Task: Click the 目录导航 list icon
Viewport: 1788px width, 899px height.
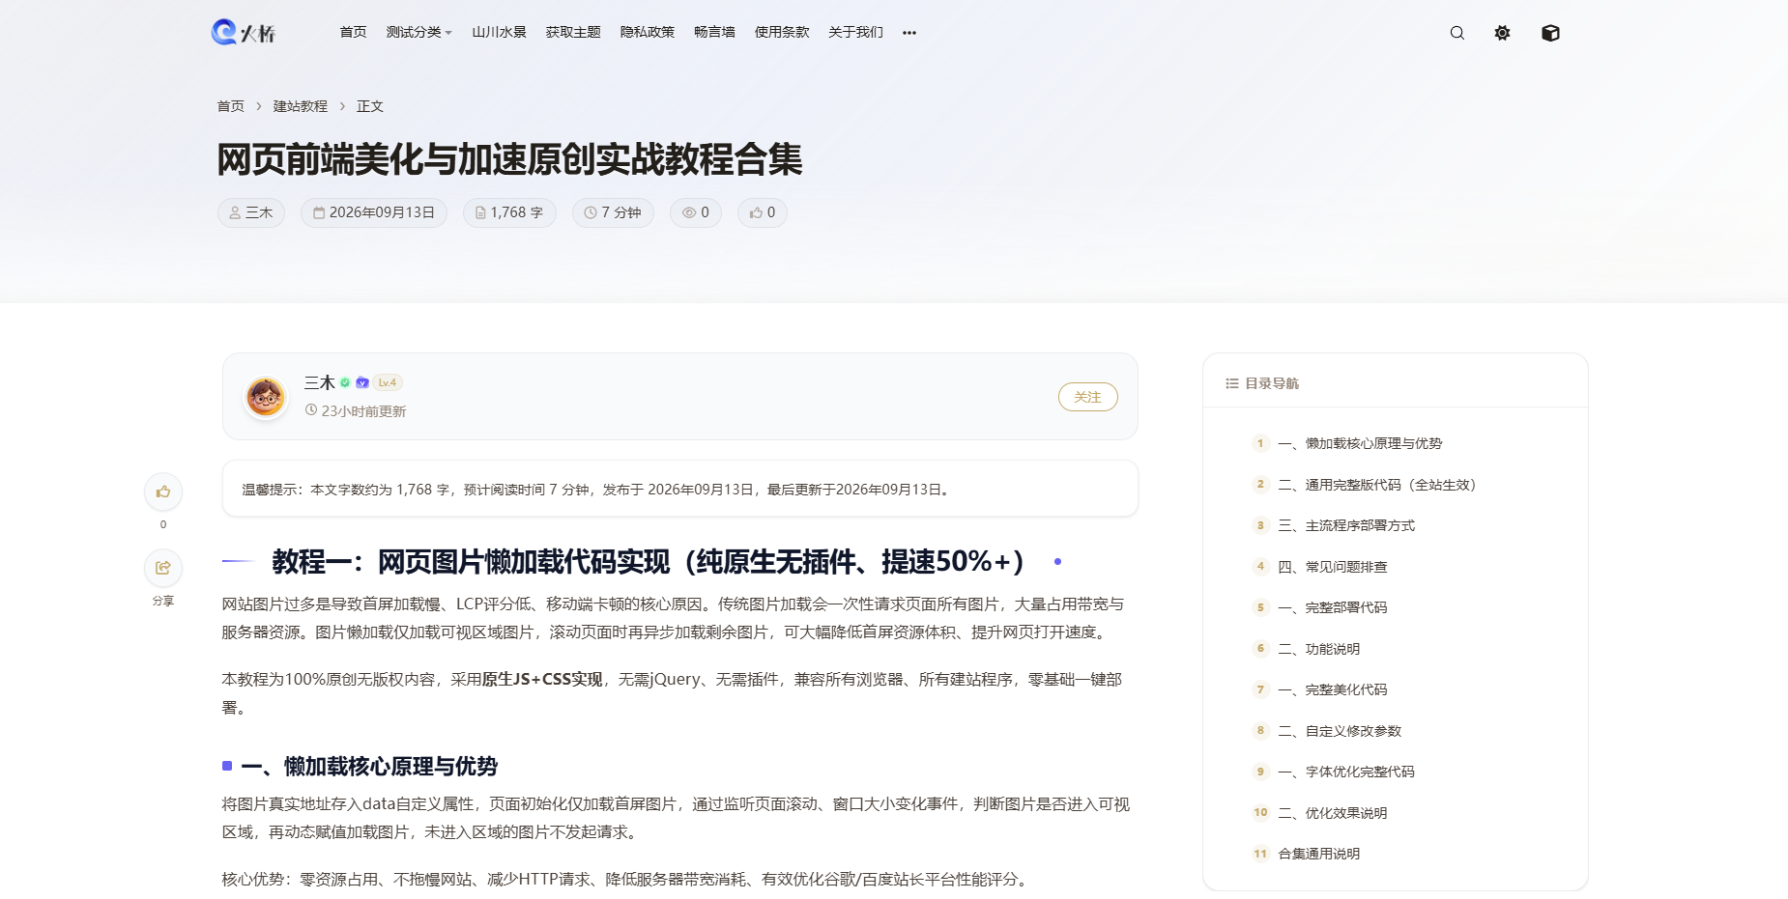Action: tap(1232, 383)
